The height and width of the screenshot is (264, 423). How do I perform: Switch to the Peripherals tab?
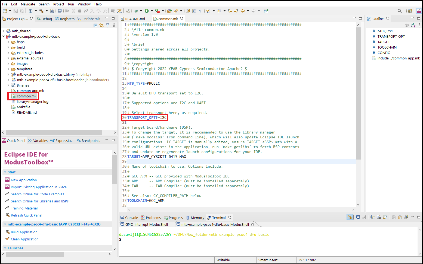(x=89, y=19)
